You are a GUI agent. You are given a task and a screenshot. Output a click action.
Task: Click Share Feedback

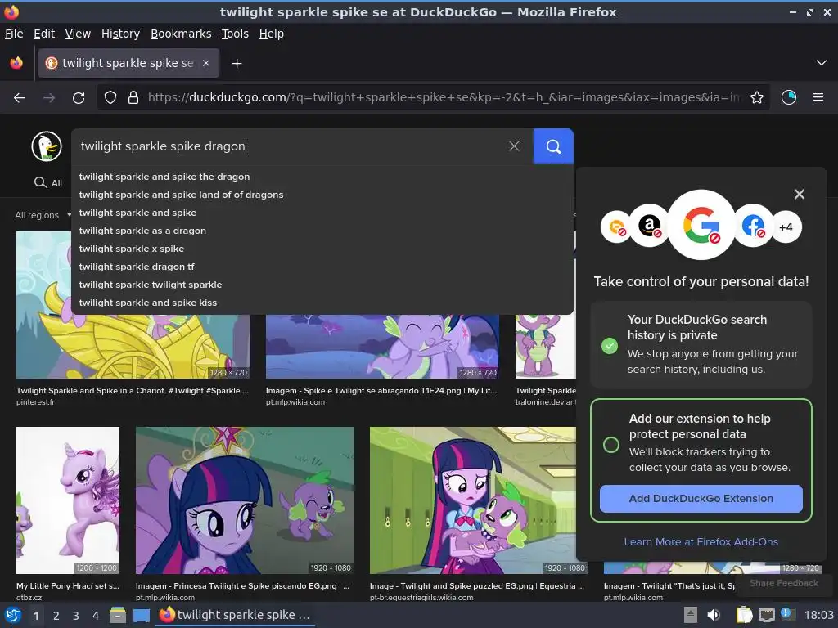(x=784, y=583)
